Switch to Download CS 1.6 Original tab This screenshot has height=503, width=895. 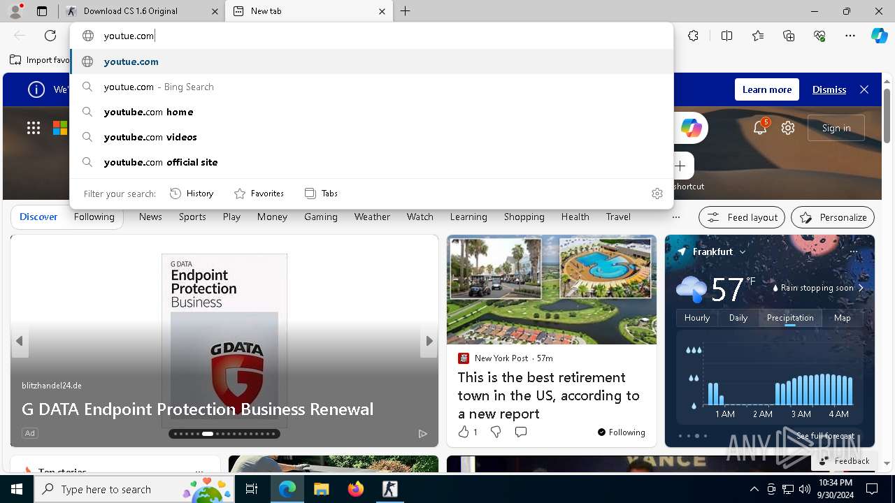point(142,11)
